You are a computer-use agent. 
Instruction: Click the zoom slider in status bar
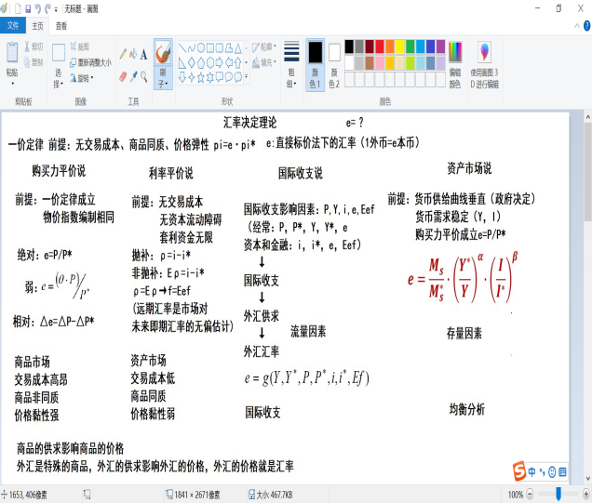pos(558,495)
